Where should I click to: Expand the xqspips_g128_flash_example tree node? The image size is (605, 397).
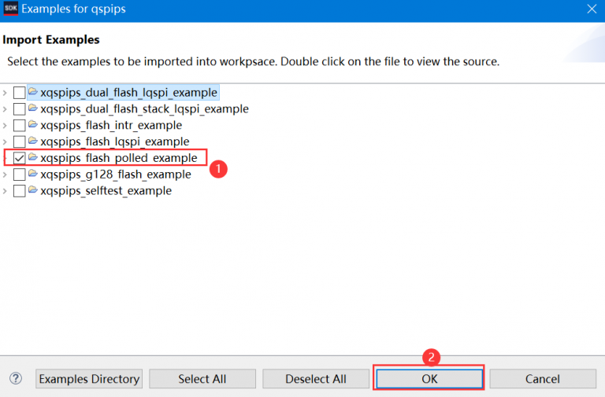tap(6, 175)
